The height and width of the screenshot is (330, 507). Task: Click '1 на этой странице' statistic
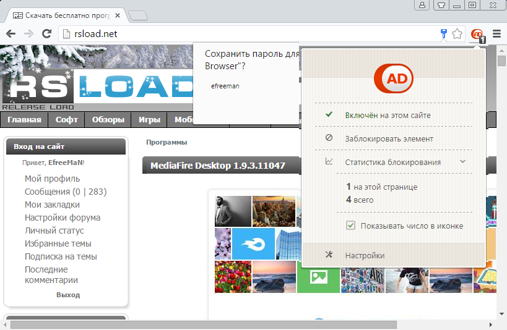point(381,187)
